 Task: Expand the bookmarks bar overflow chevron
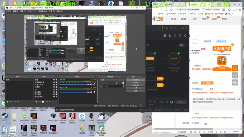(233, 14)
